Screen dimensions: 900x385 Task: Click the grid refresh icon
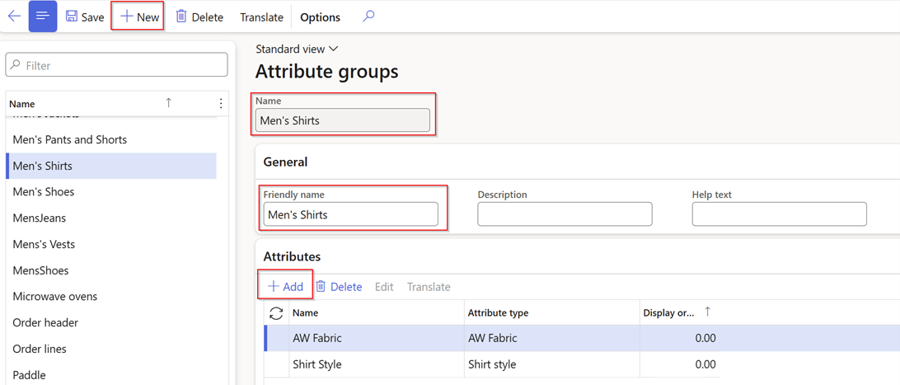[277, 312]
